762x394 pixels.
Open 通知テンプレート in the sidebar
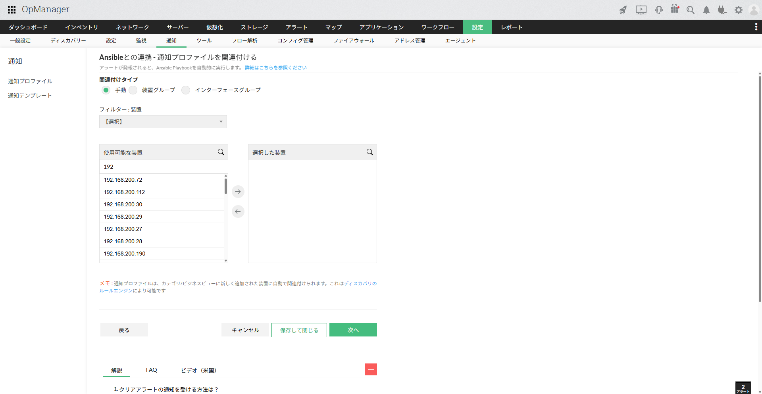click(30, 96)
